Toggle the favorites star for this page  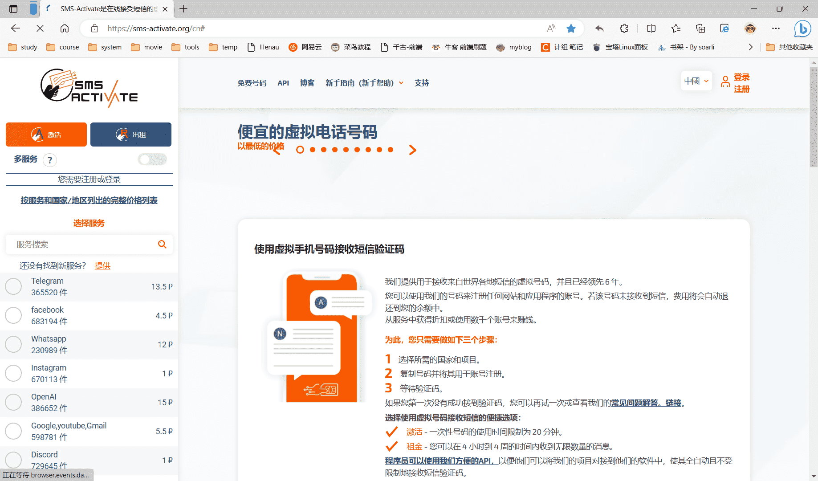[x=571, y=29]
